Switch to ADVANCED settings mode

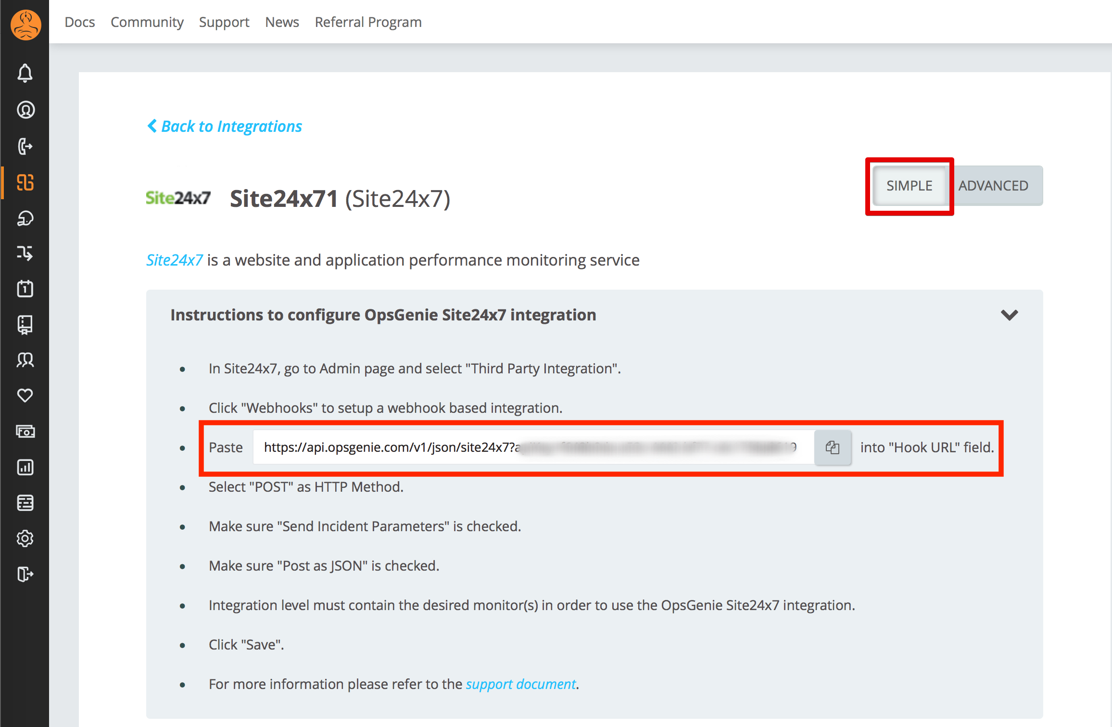click(993, 186)
